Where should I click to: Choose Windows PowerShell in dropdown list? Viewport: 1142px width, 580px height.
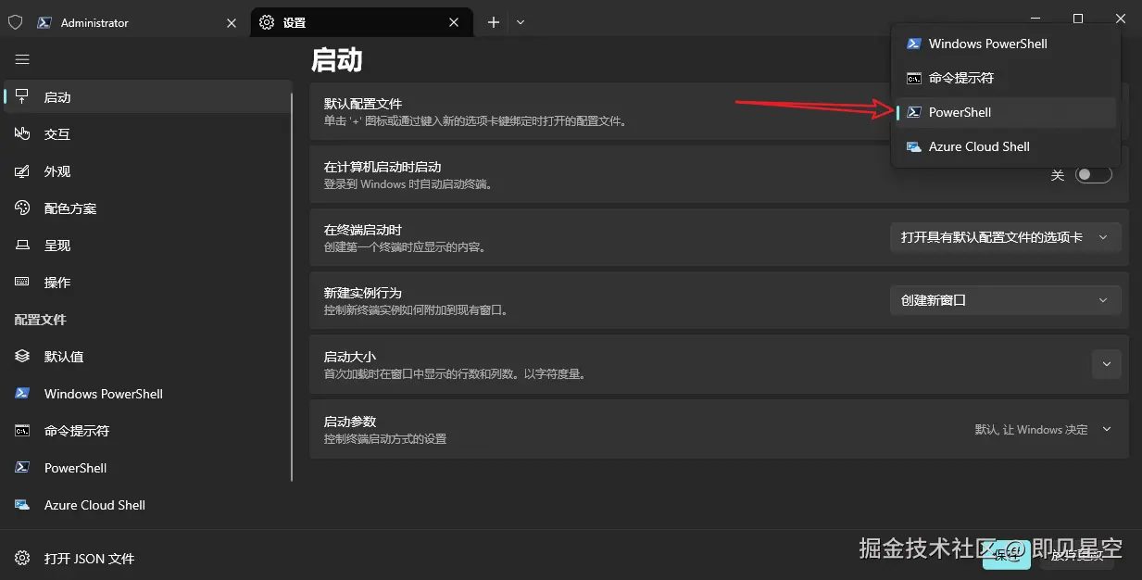click(1006, 44)
